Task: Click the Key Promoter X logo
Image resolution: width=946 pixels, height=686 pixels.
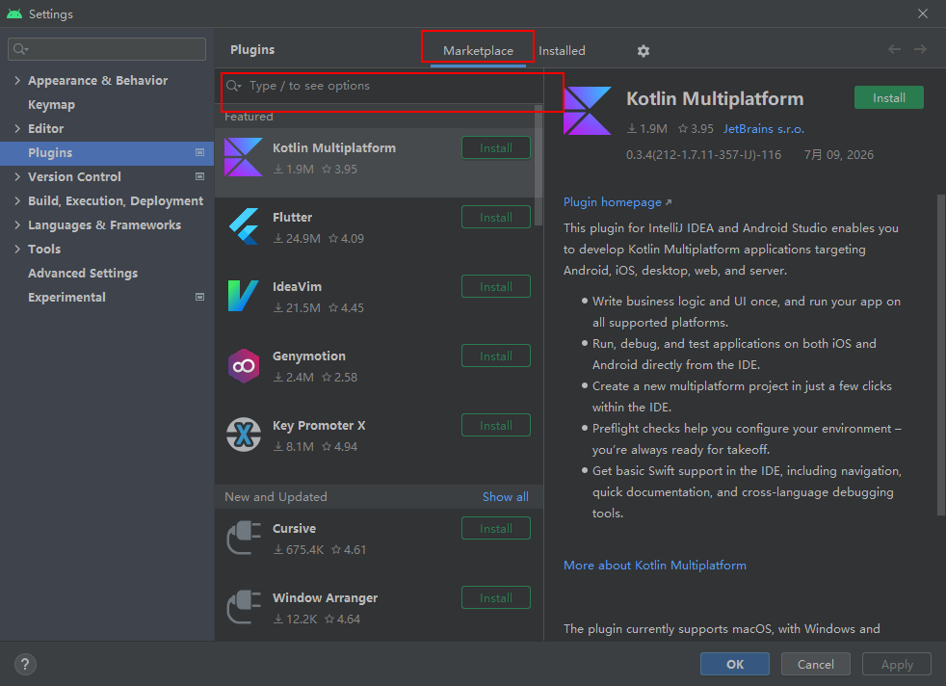Action: pos(243,435)
